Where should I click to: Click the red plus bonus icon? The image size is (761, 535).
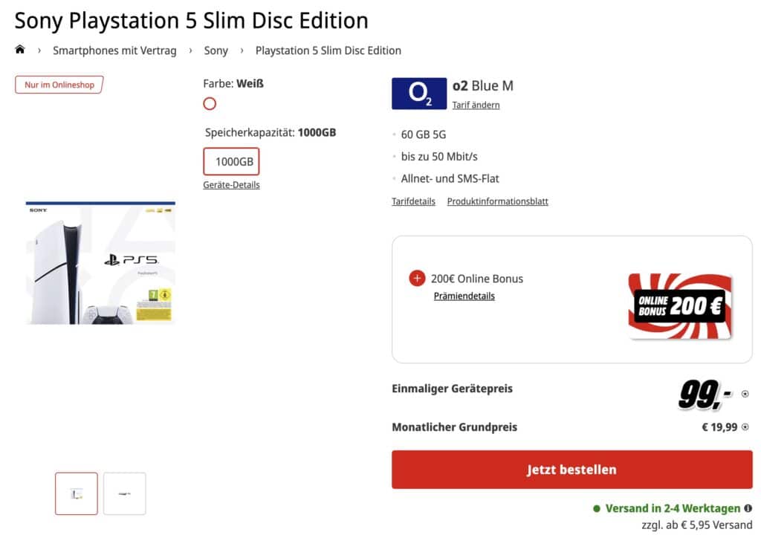417,279
